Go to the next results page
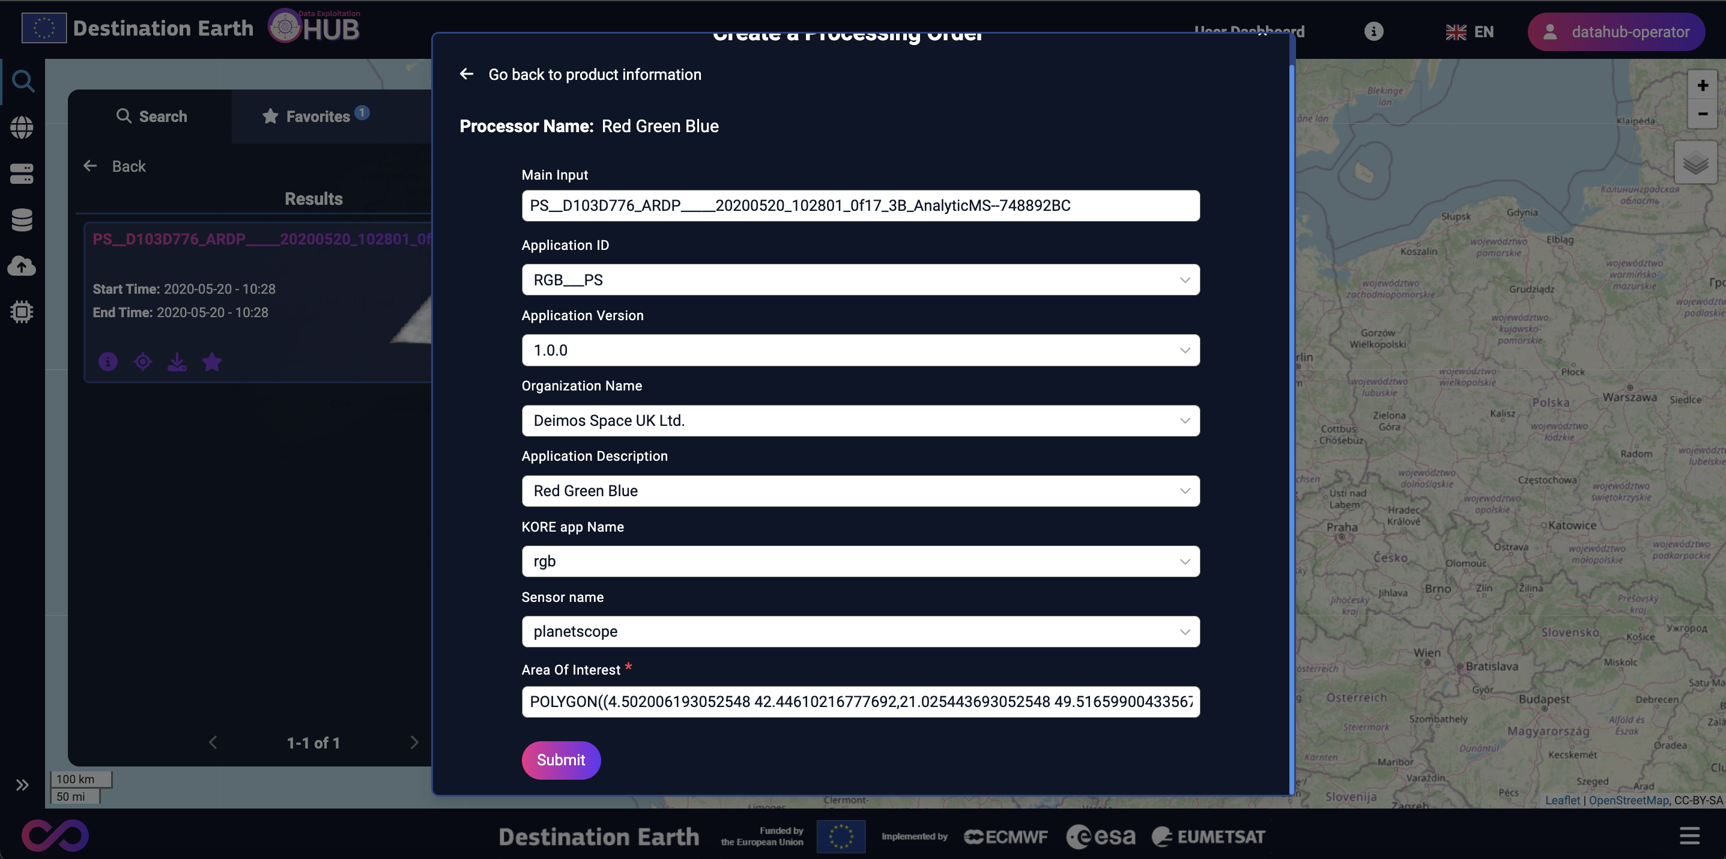Image resolution: width=1726 pixels, height=859 pixels. tap(414, 742)
